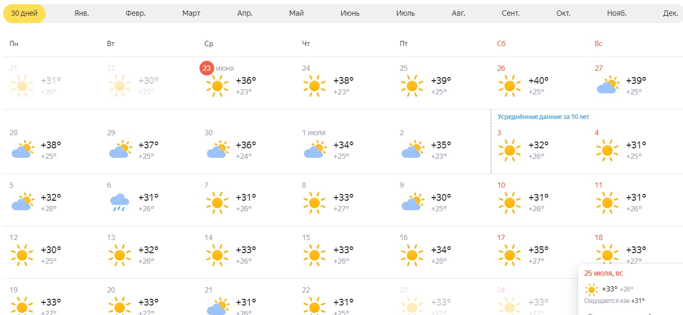Click the sunny icon for June 23
Screen dimensions: 683x315
click(217, 86)
